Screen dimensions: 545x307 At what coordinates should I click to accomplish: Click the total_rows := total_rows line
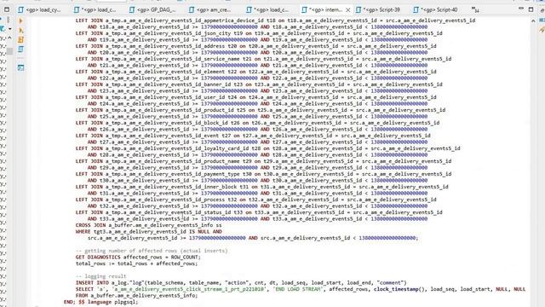(136, 264)
